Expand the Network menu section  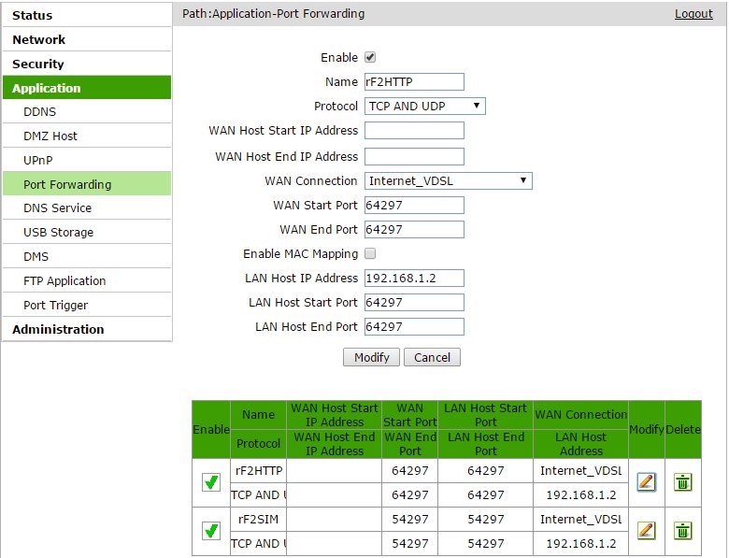tap(39, 39)
